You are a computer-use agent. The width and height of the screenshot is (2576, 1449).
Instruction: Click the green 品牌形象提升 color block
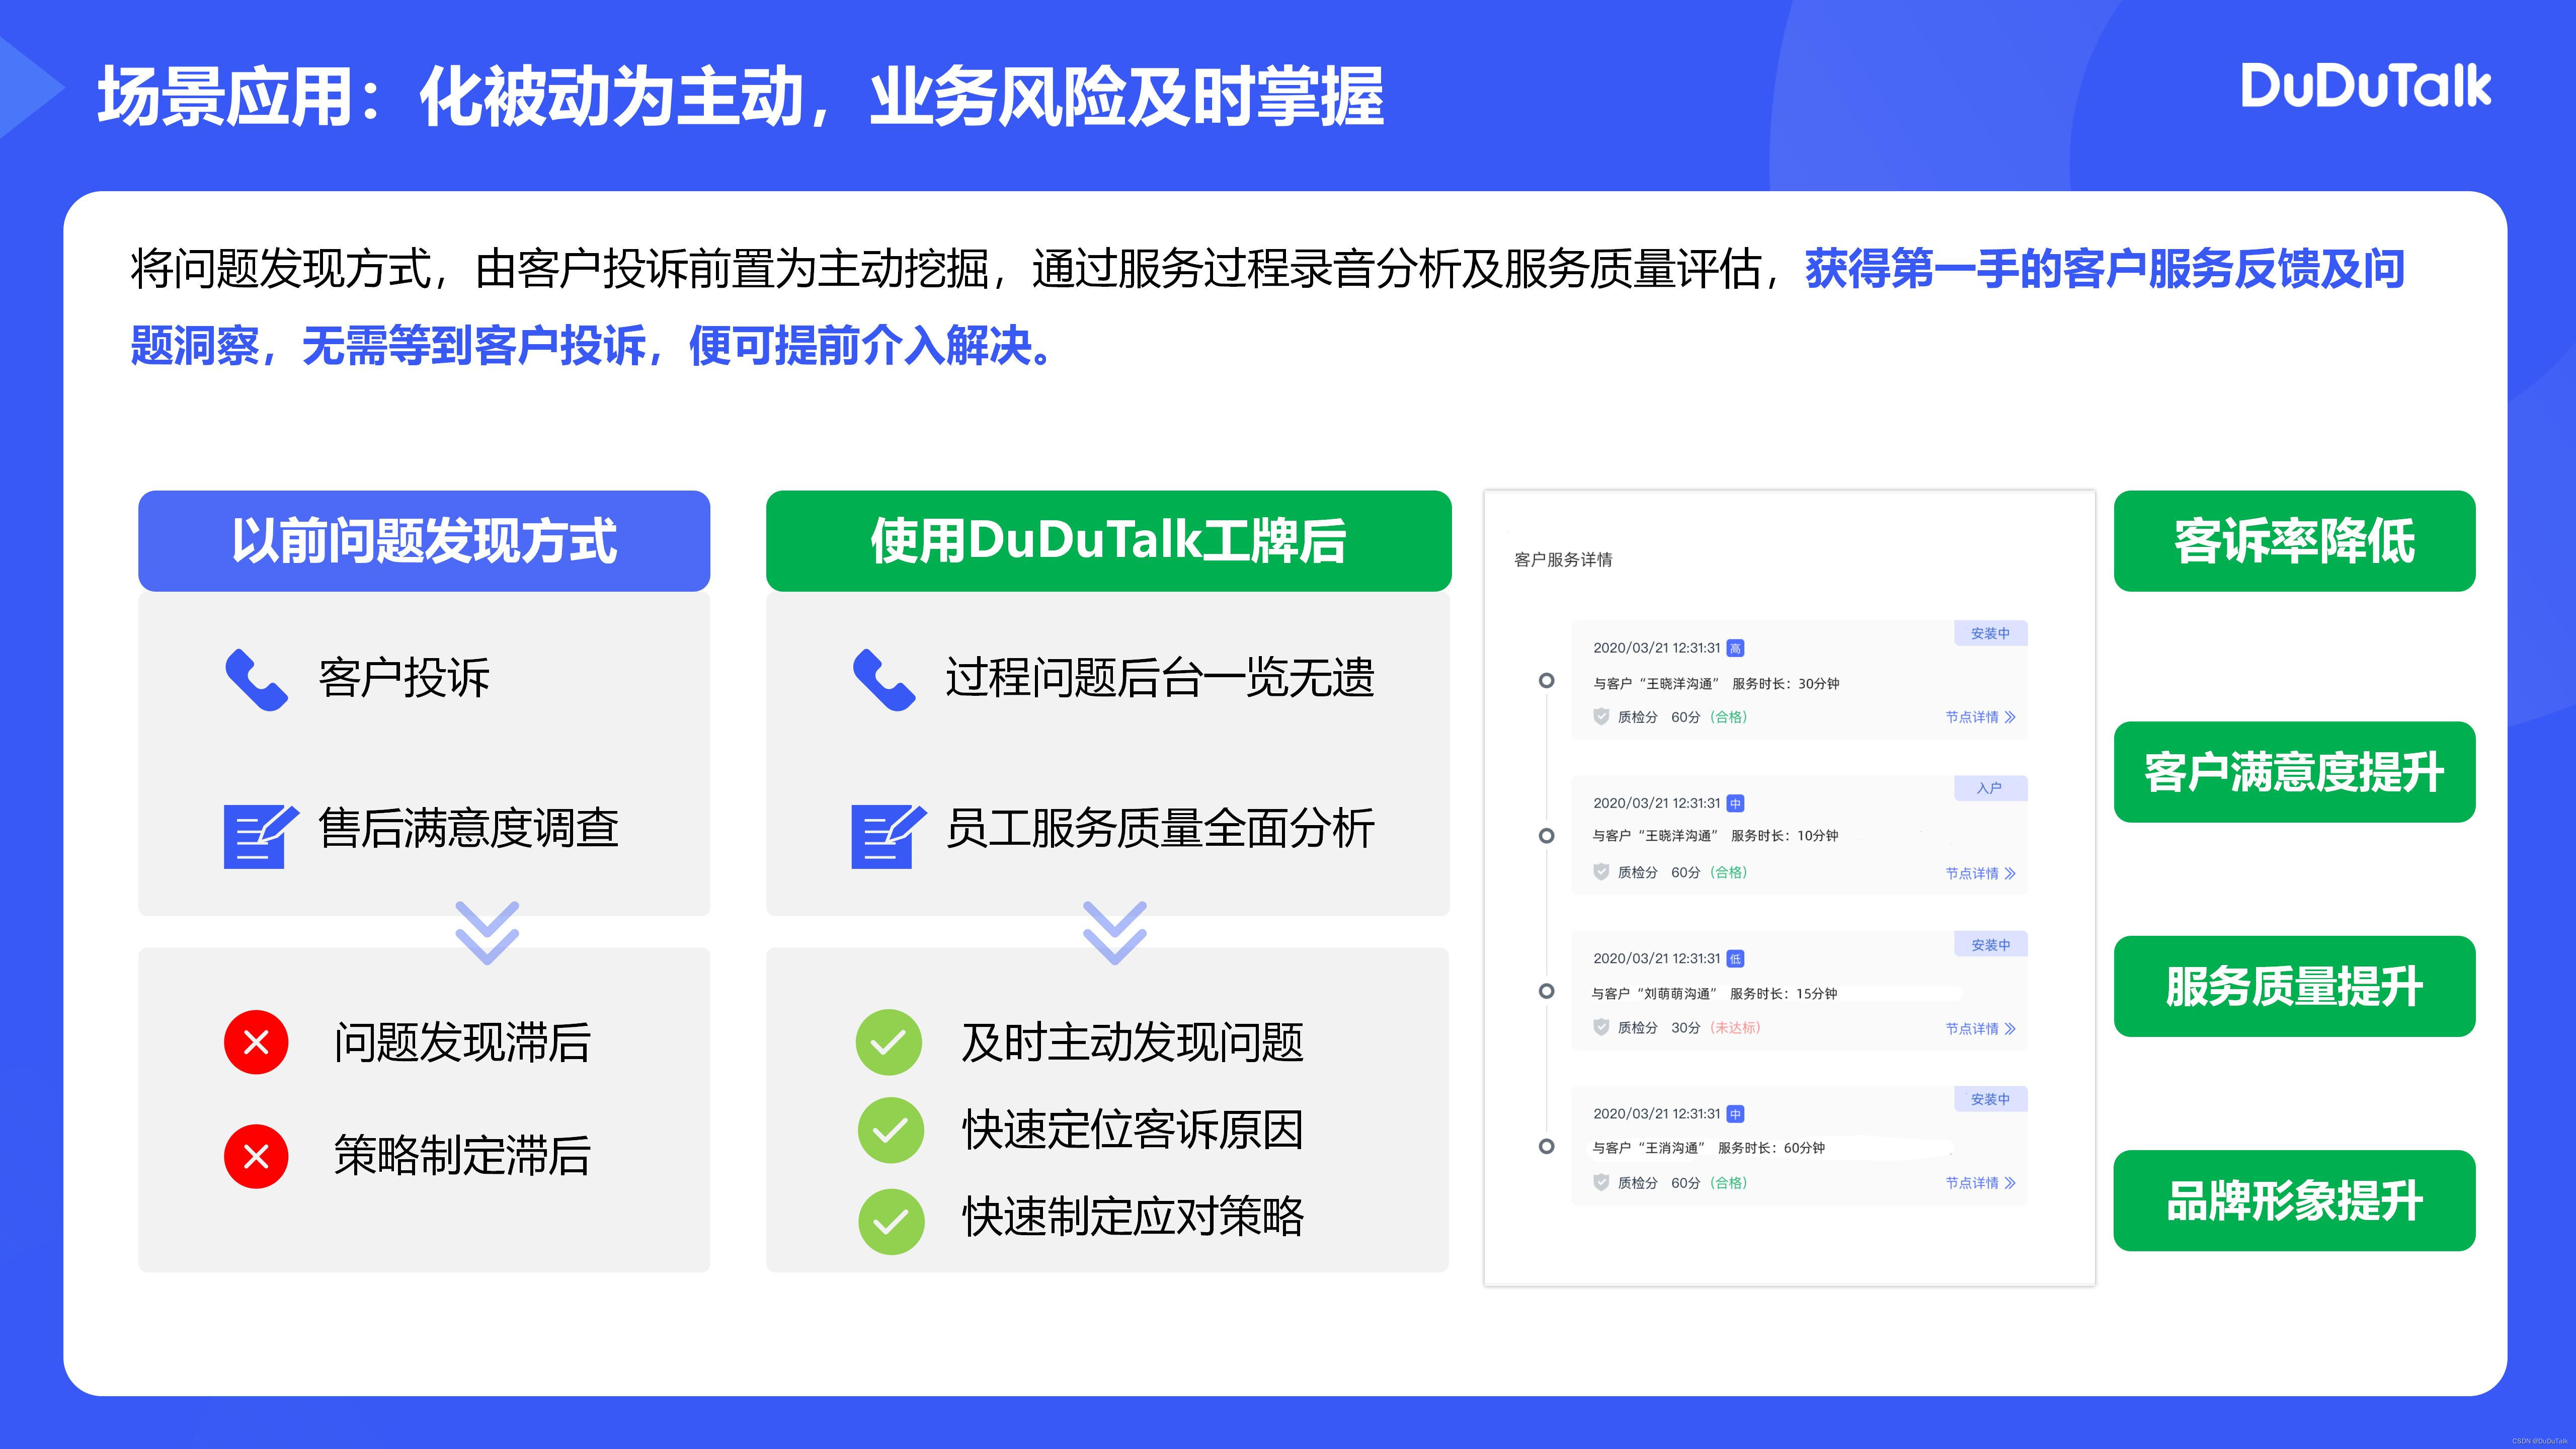click(x=2294, y=1200)
